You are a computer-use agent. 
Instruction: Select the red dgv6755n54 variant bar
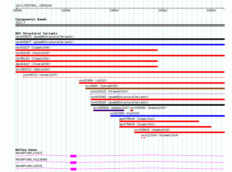[x=159, y=121]
